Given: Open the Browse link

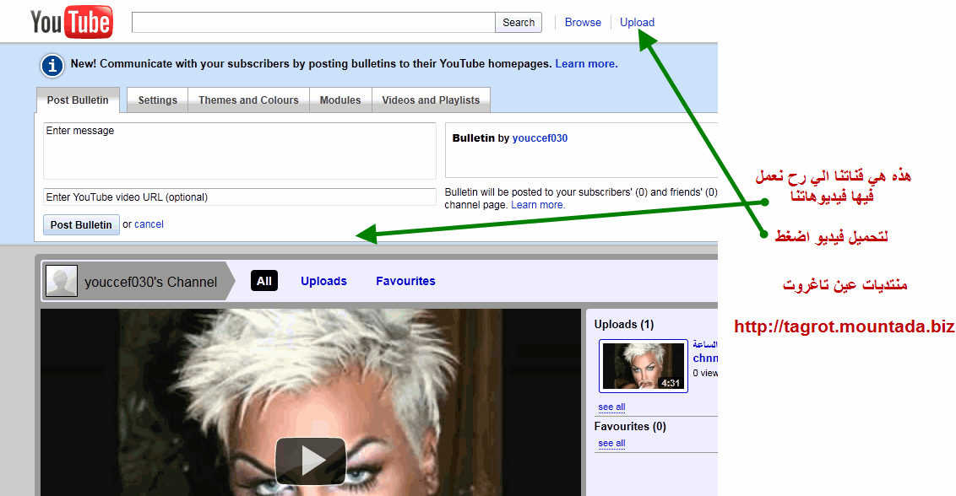Looking at the screenshot, I should tap(583, 23).
